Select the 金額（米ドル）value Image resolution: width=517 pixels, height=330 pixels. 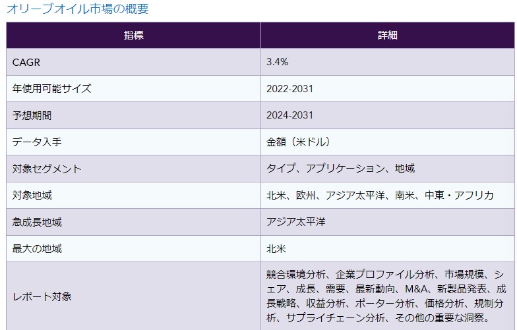(x=298, y=142)
